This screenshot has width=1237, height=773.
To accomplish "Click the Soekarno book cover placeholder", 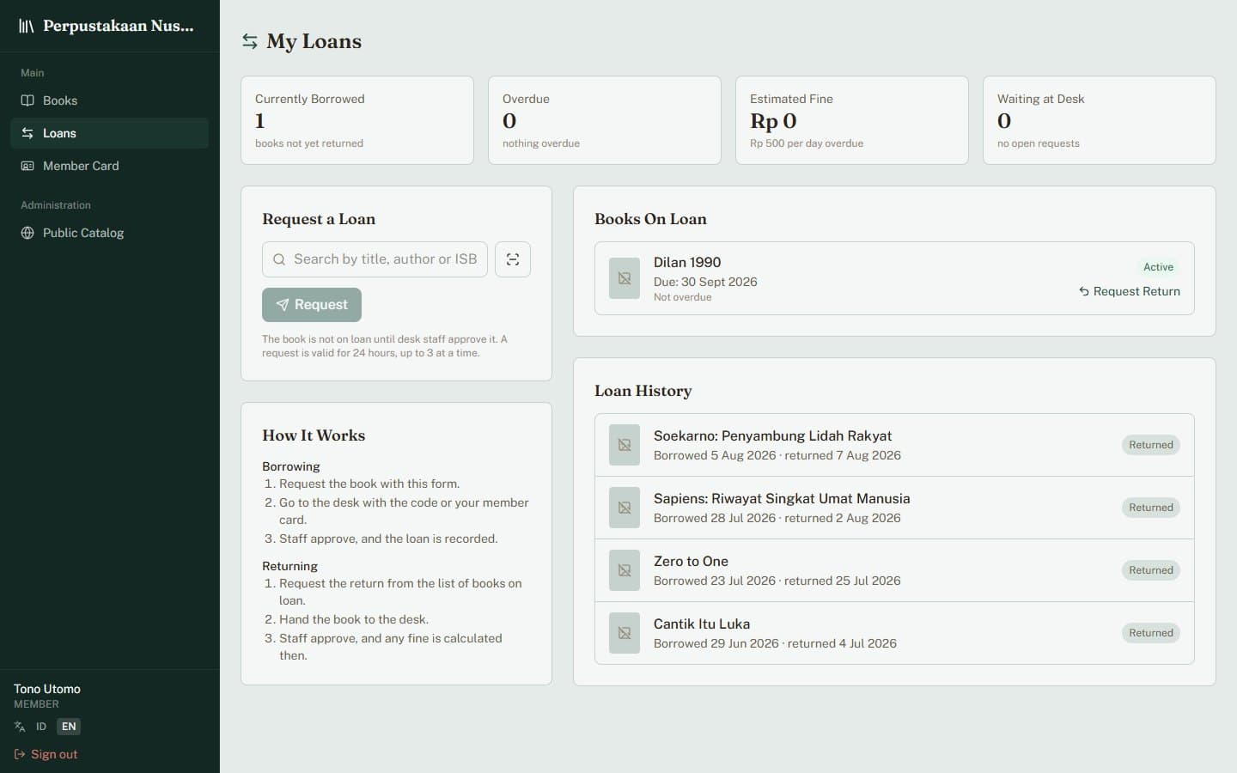I will [625, 445].
